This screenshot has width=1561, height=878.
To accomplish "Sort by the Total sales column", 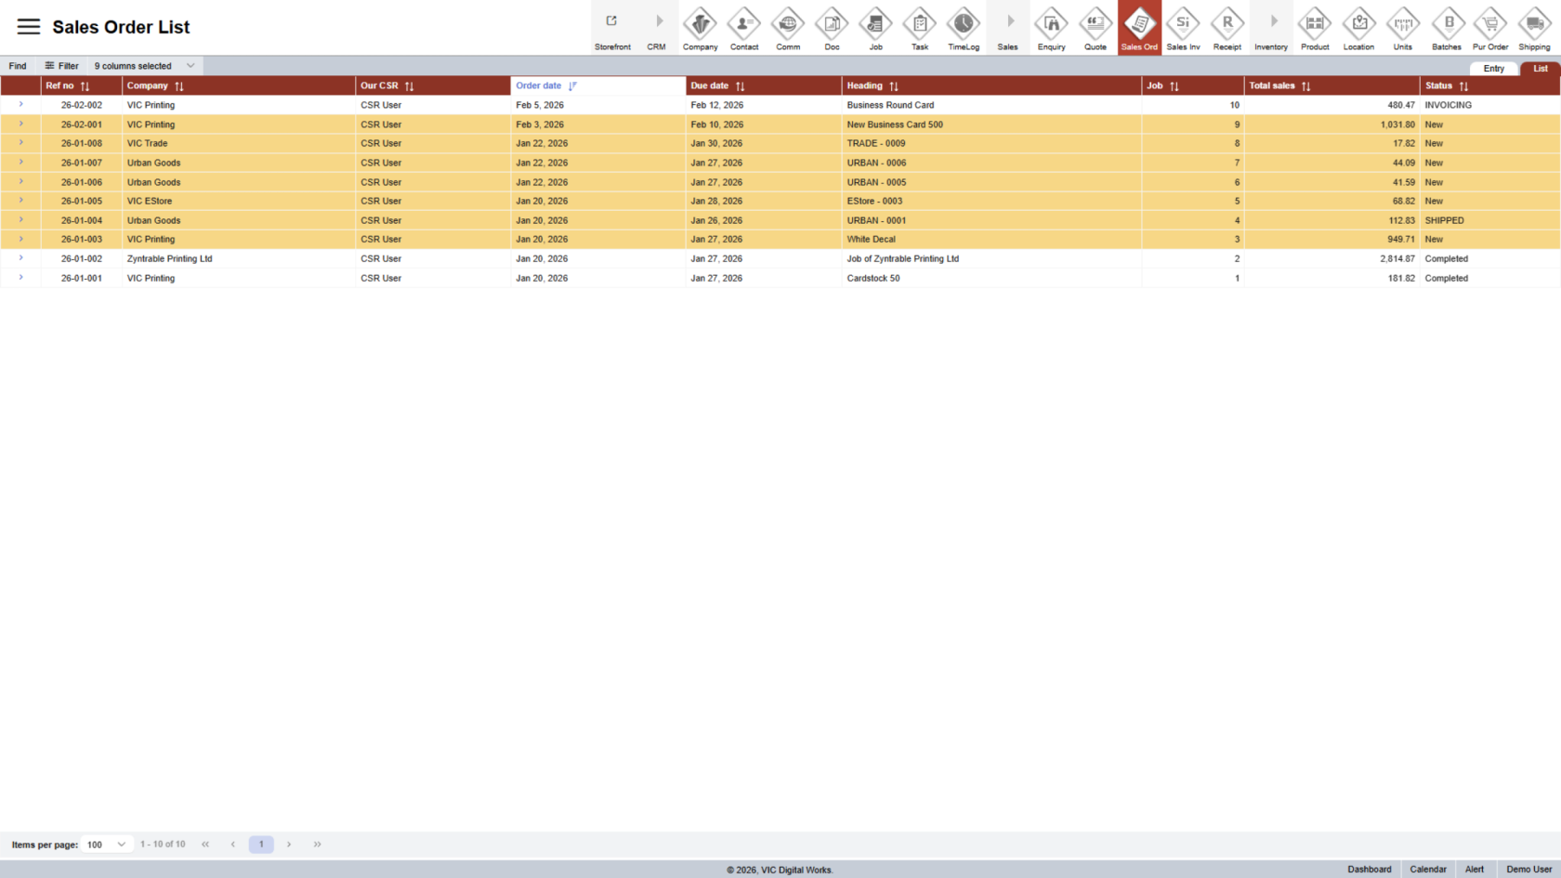I will [1305, 86].
